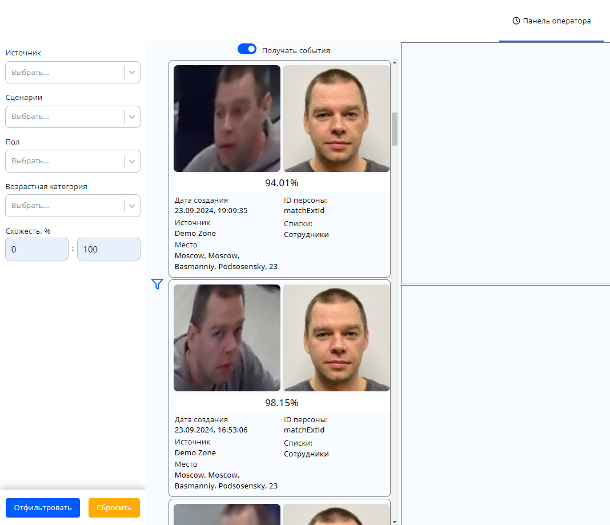Screen dimensions: 610x525
Task: Click the chevron arrow of Пол selector
Action: (x=133, y=161)
